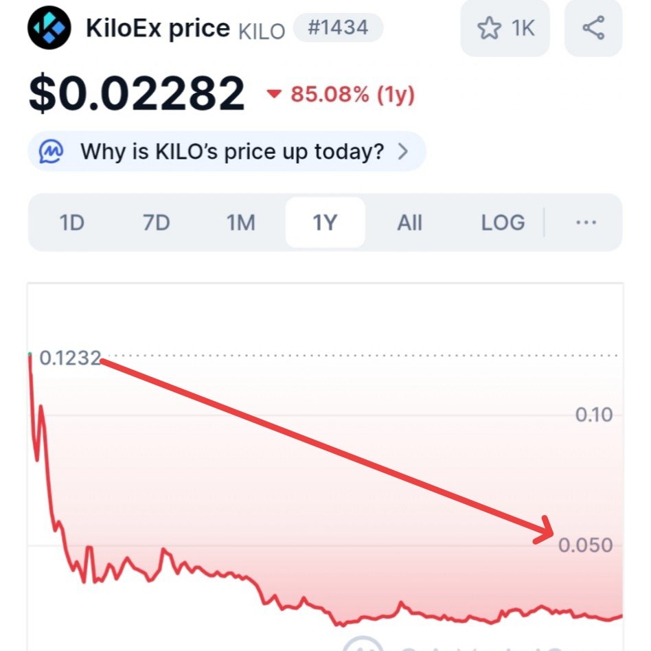This screenshot has width=651, height=651.
Task: Open the three-dots more chart options
Action: 585,222
